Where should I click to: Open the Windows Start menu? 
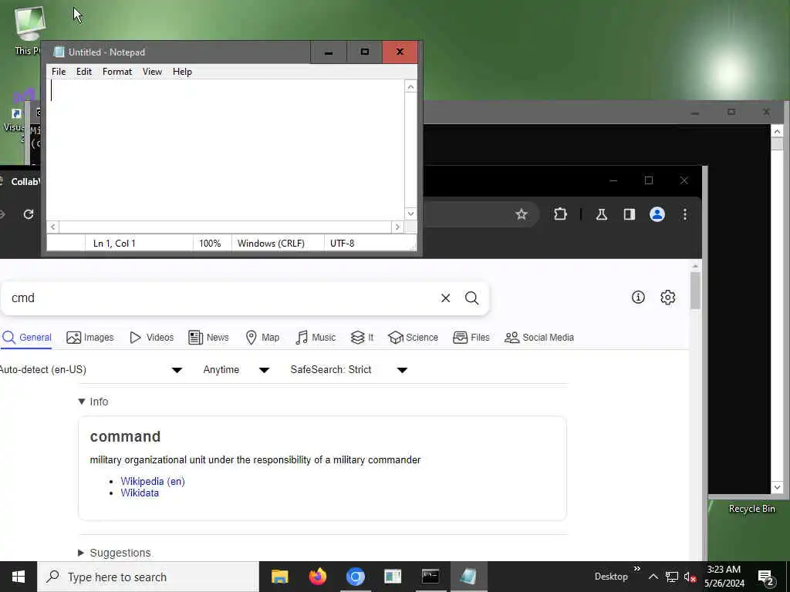[x=19, y=577]
